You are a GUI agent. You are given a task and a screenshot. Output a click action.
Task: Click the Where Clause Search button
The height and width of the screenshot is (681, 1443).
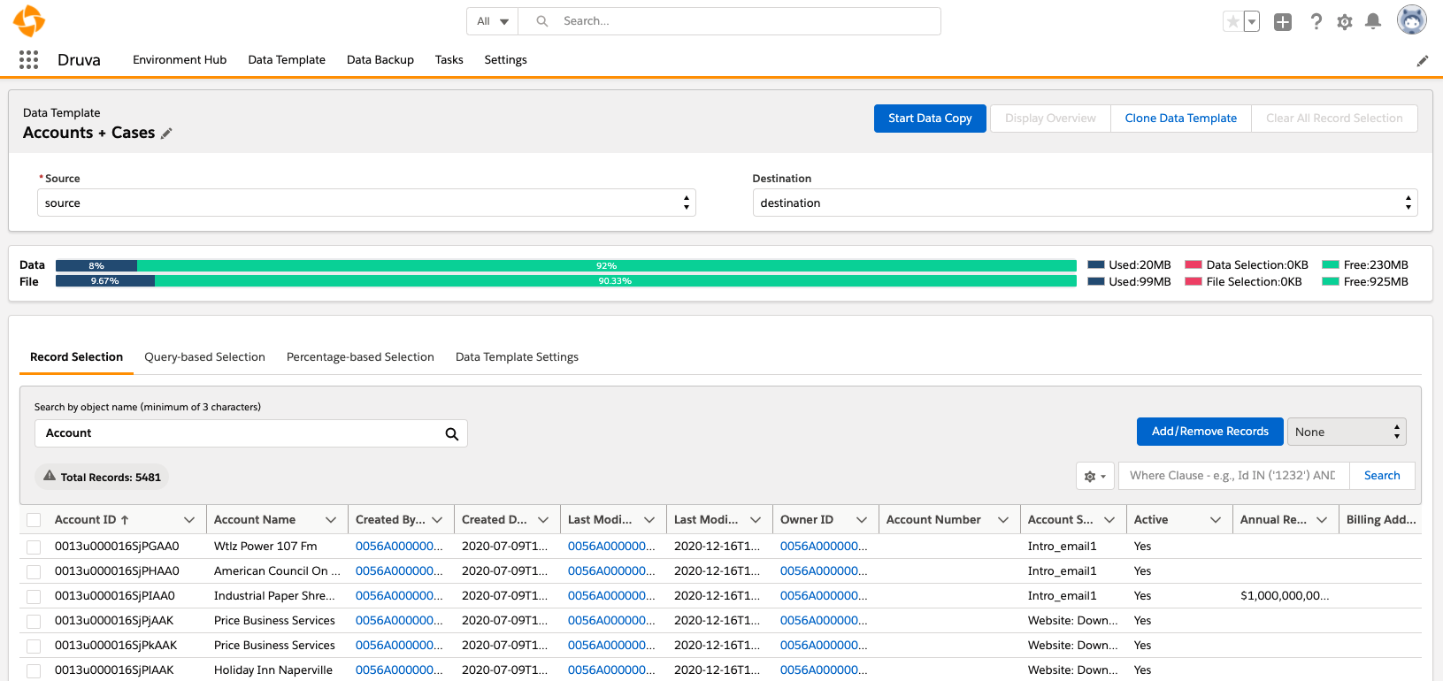click(1382, 476)
